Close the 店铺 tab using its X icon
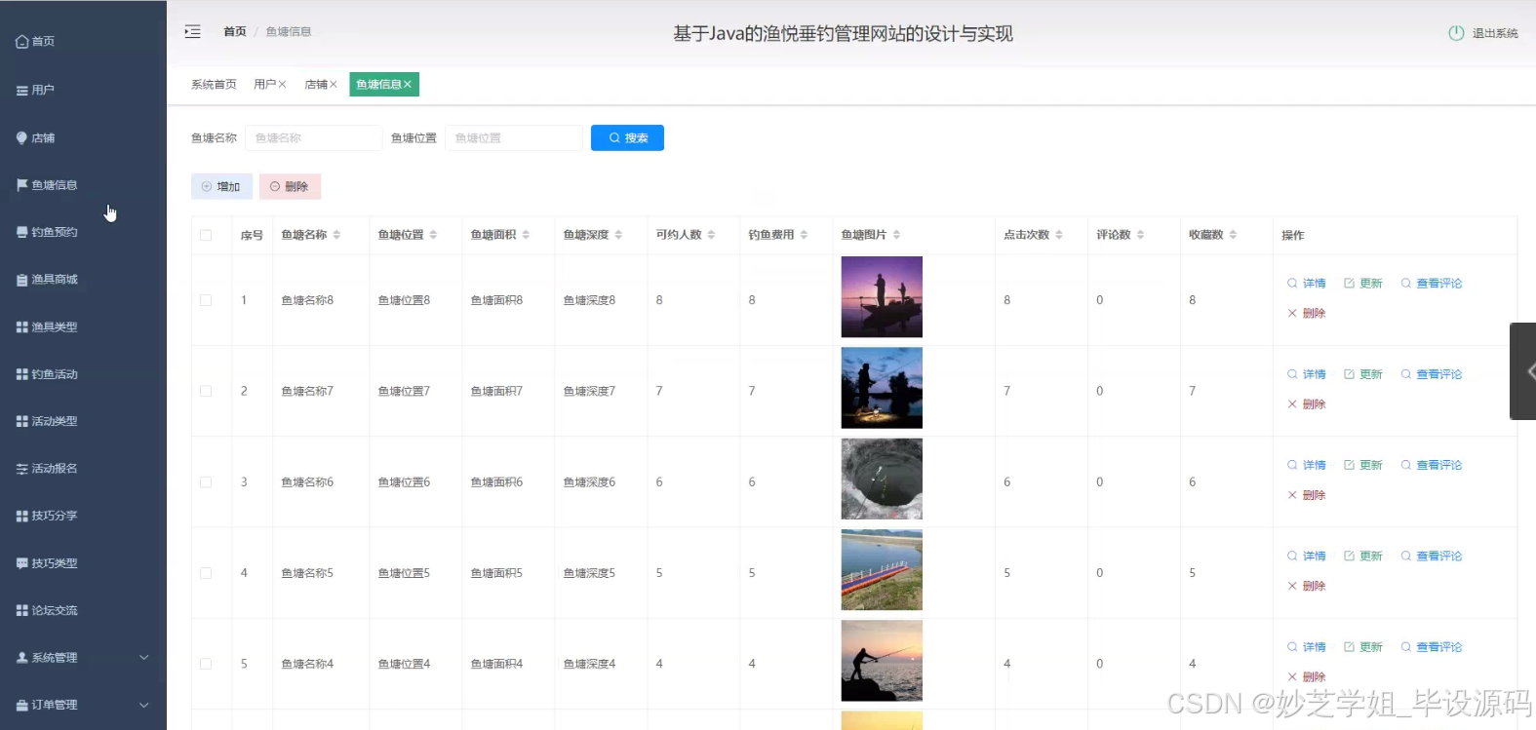 click(334, 85)
